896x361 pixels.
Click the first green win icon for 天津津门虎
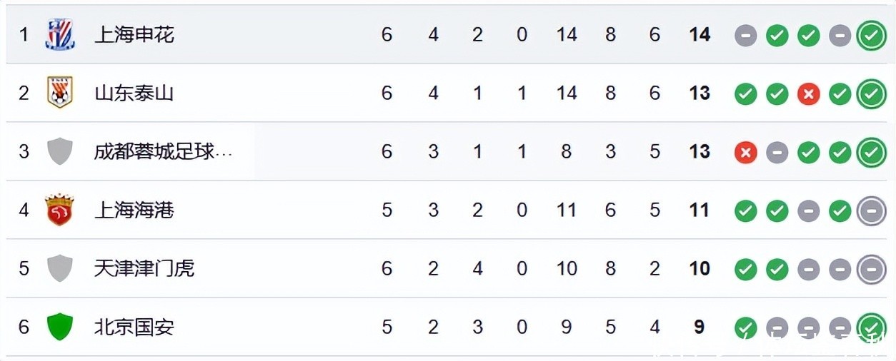coord(745,269)
